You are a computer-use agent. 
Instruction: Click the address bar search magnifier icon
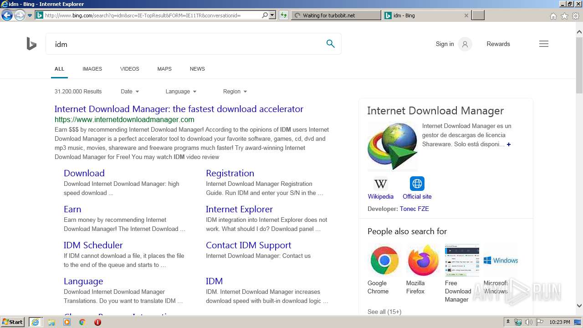point(265,15)
